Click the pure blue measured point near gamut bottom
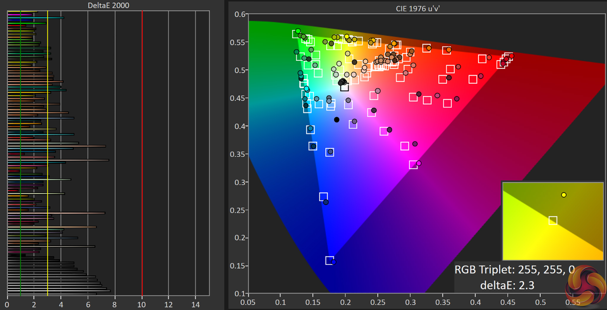 [x=334, y=262]
